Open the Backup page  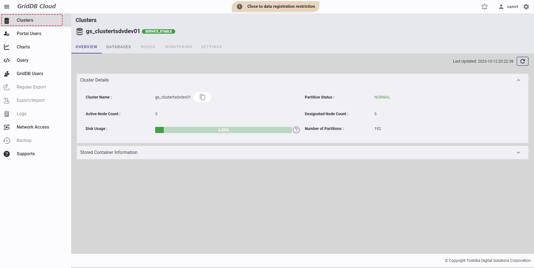(x=36, y=140)
